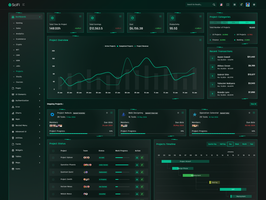Open the Ecommerce dashboard item
The width and height of the screenshot is (266, 200).
pyautogui.click(x=21, y=39)
